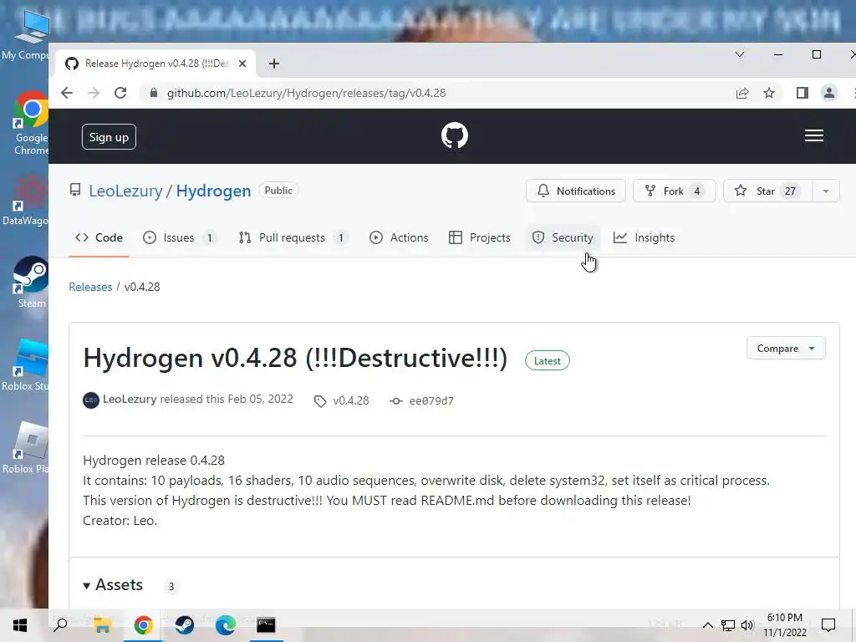Screen dimensions: 856x642
Task: Switch to the Issues tab
Action: pos(180,237)
